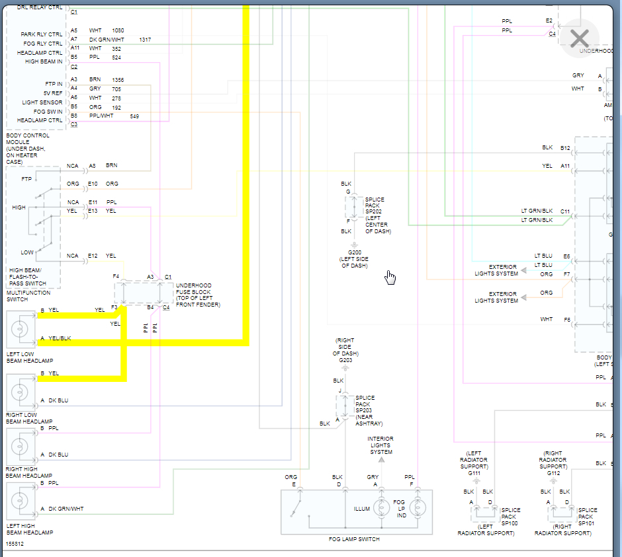Click the highlighted YEL/BLK wire label
622x557 pixels.
coord(60,338)
